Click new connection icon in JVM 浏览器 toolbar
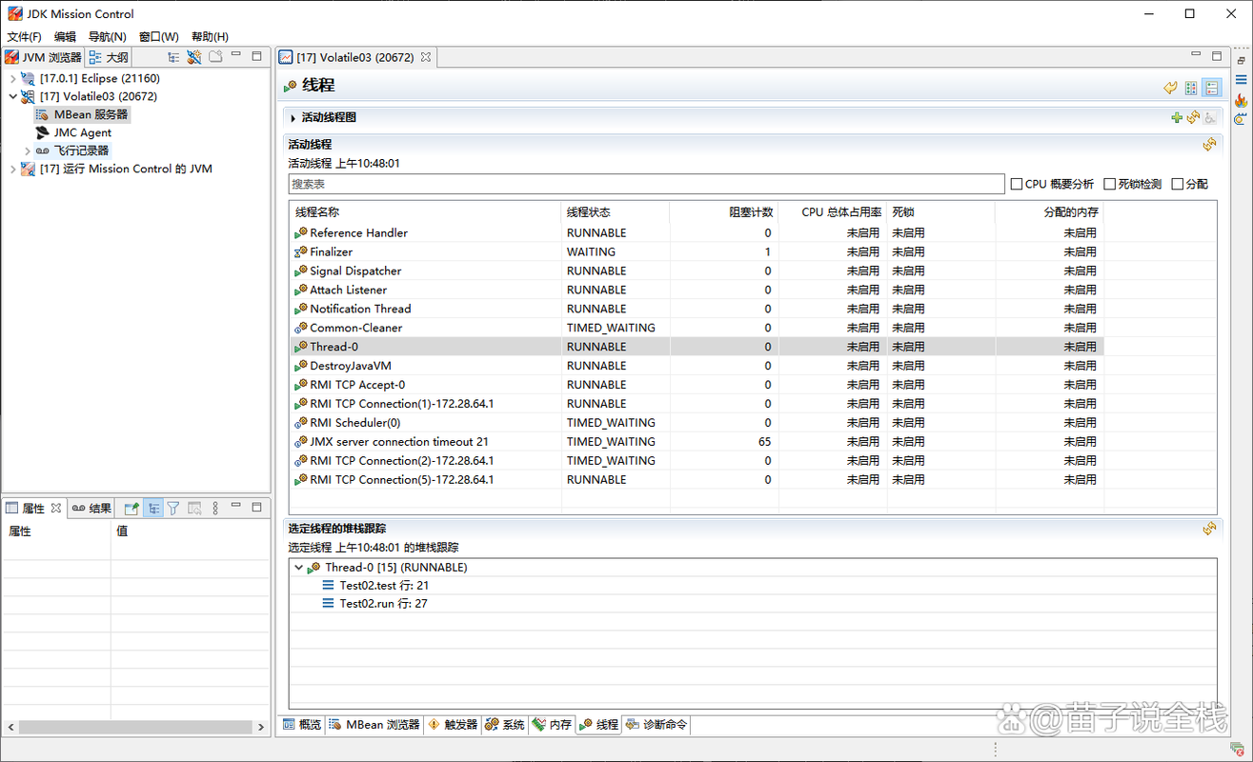The image size is (1253, 762). 194,57
